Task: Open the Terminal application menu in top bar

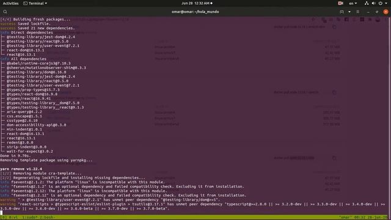Action: pos(35,3)
